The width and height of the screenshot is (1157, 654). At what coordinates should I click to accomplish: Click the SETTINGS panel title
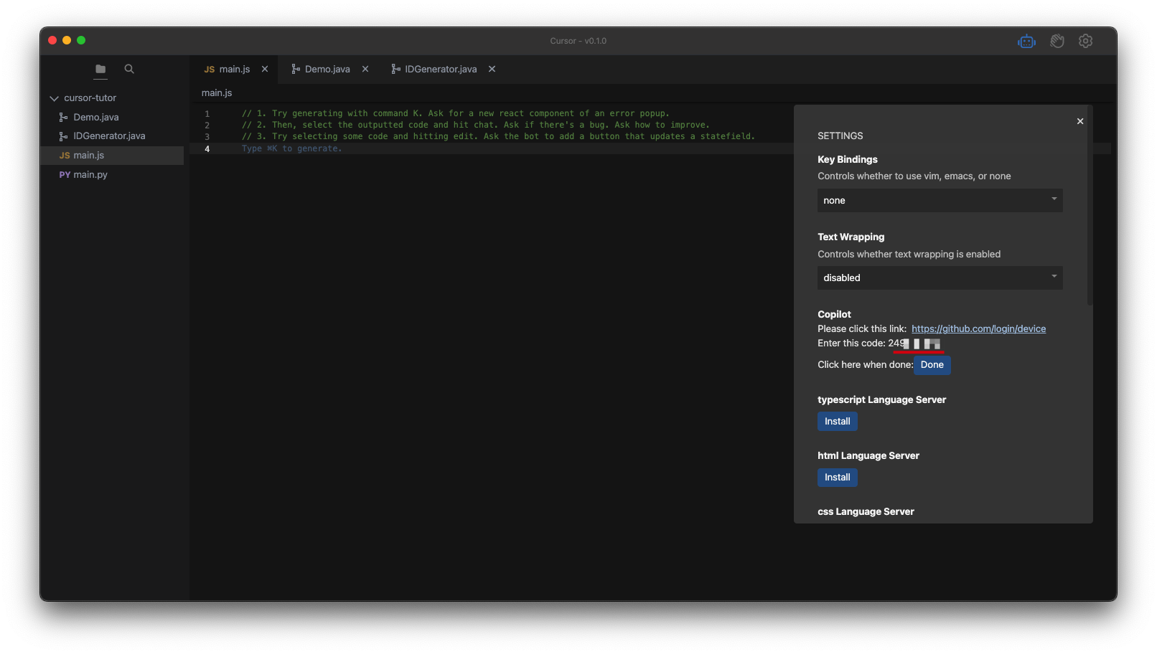[x=840, y=136]
